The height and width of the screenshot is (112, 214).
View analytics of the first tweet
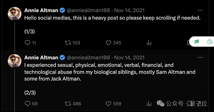tap(149, 43)
